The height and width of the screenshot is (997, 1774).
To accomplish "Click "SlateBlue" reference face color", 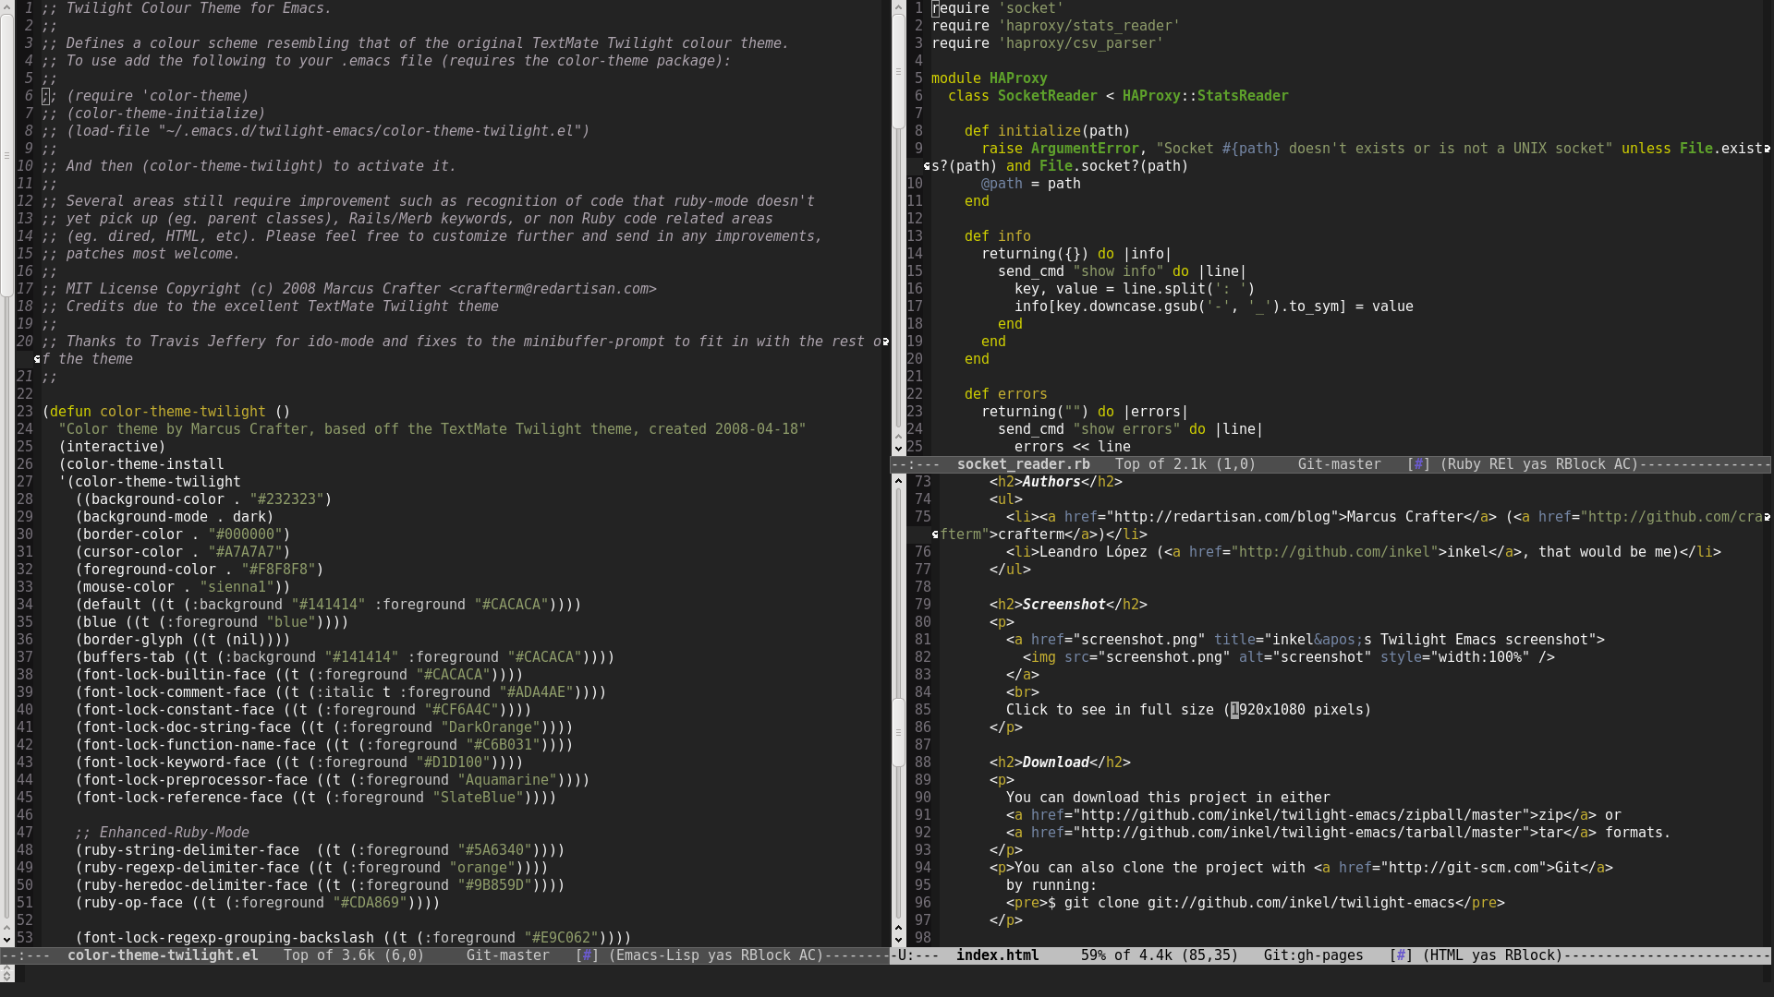I will click(478, 798).
